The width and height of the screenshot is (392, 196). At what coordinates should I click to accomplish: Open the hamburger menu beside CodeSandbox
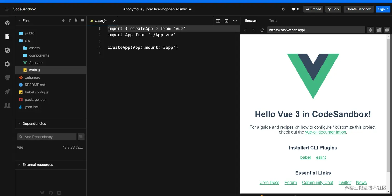(x=7, y=9)
